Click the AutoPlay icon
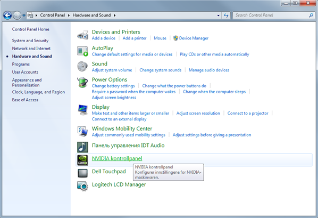Screen dimensions: 318x218 tap(83, 51)
